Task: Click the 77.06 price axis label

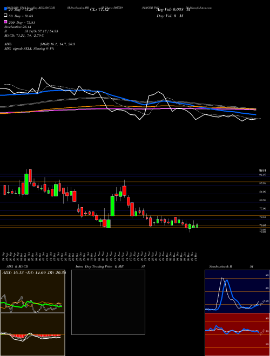Action: pos(262,208)
